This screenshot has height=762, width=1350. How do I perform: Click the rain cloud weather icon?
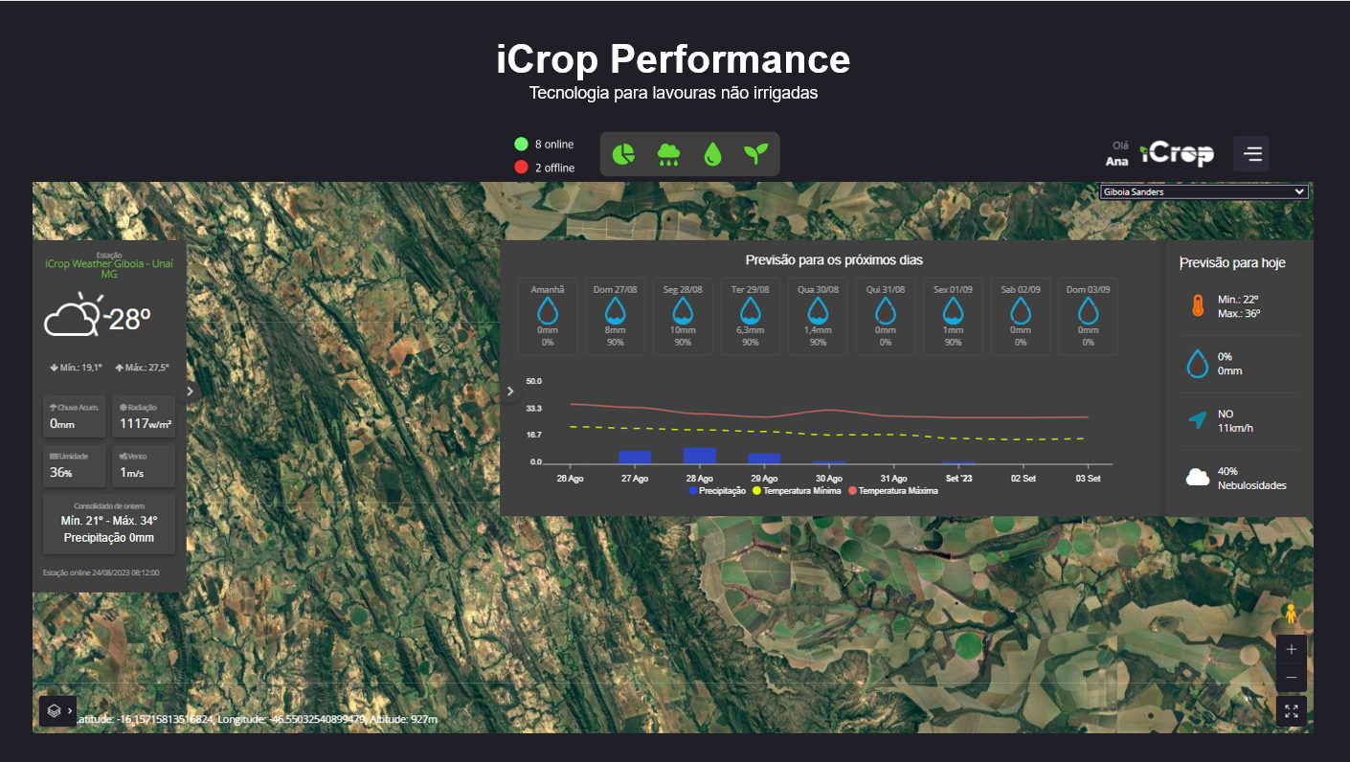coord(668,154)
